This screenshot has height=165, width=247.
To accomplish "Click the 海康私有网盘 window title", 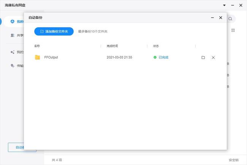I will tap(15, 5).
